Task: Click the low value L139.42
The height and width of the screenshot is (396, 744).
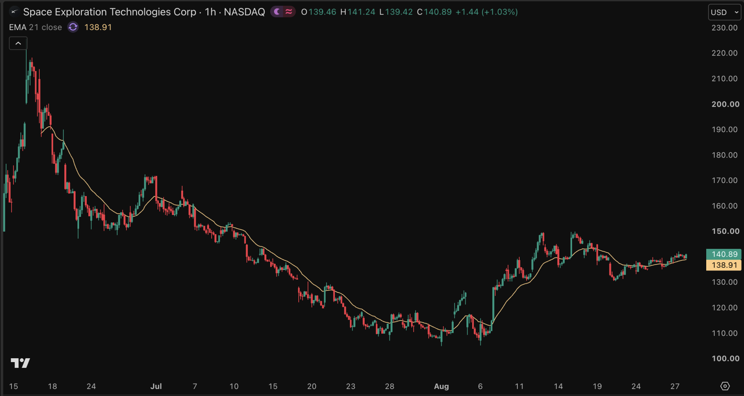Action: coord(396,12)
